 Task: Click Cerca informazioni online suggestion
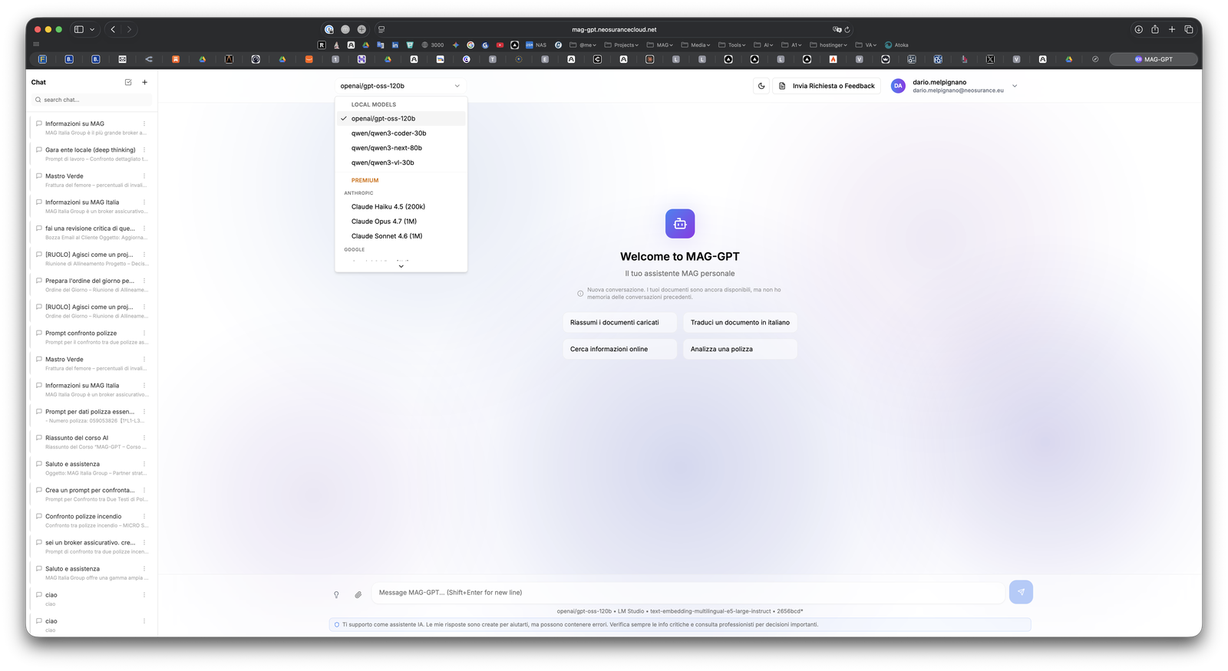click(620, 349)
